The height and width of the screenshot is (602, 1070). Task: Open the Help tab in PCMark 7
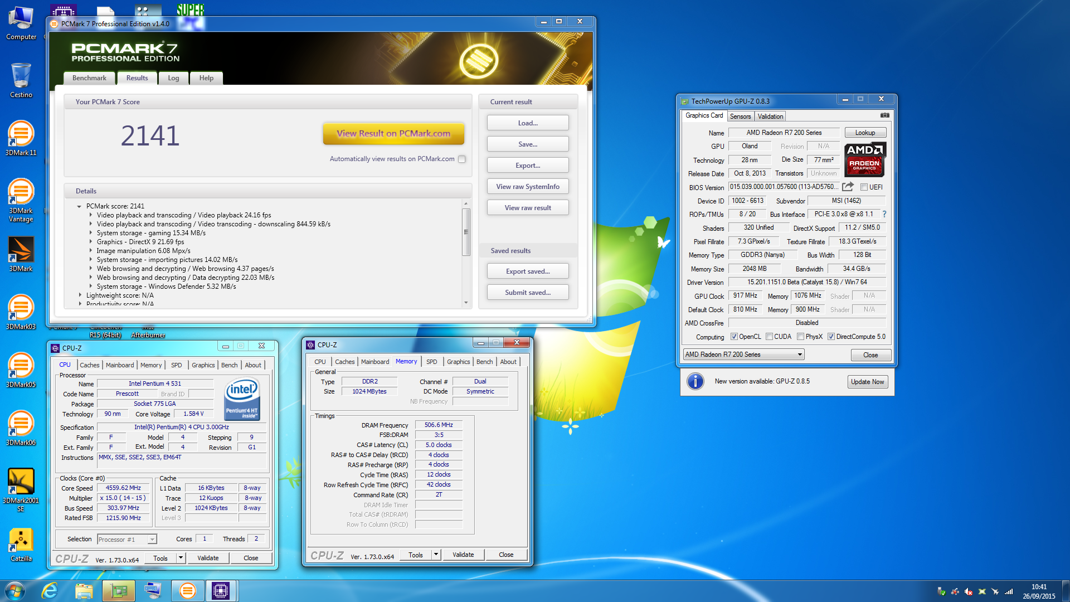pyautogui.click(x=206, y=78)
